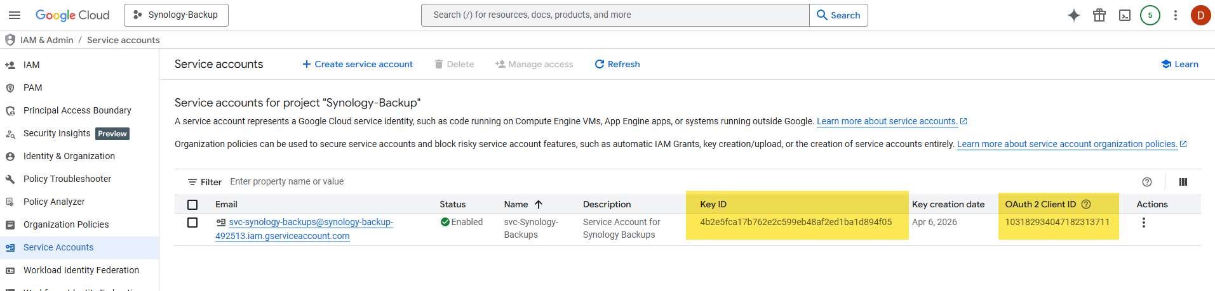The width and height of the screenshot is (1215, 291).
Task: Click Create service account
Action: [x=358, y=64]
